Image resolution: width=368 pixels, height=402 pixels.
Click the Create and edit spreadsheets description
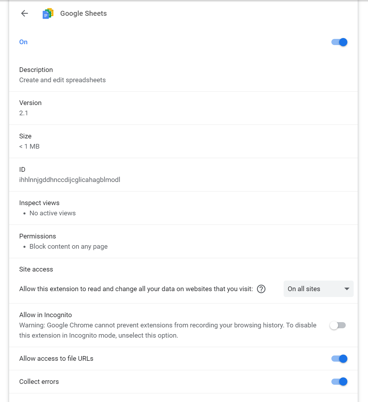click(62, 80)
